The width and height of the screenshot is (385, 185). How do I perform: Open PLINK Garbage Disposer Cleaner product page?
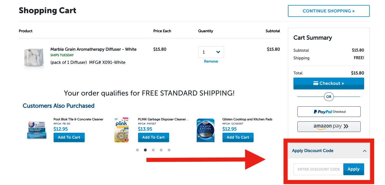point(163,119)
